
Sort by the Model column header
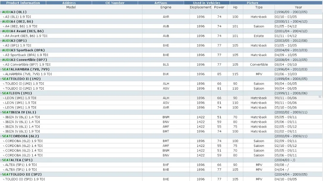(x=71, y=7)
